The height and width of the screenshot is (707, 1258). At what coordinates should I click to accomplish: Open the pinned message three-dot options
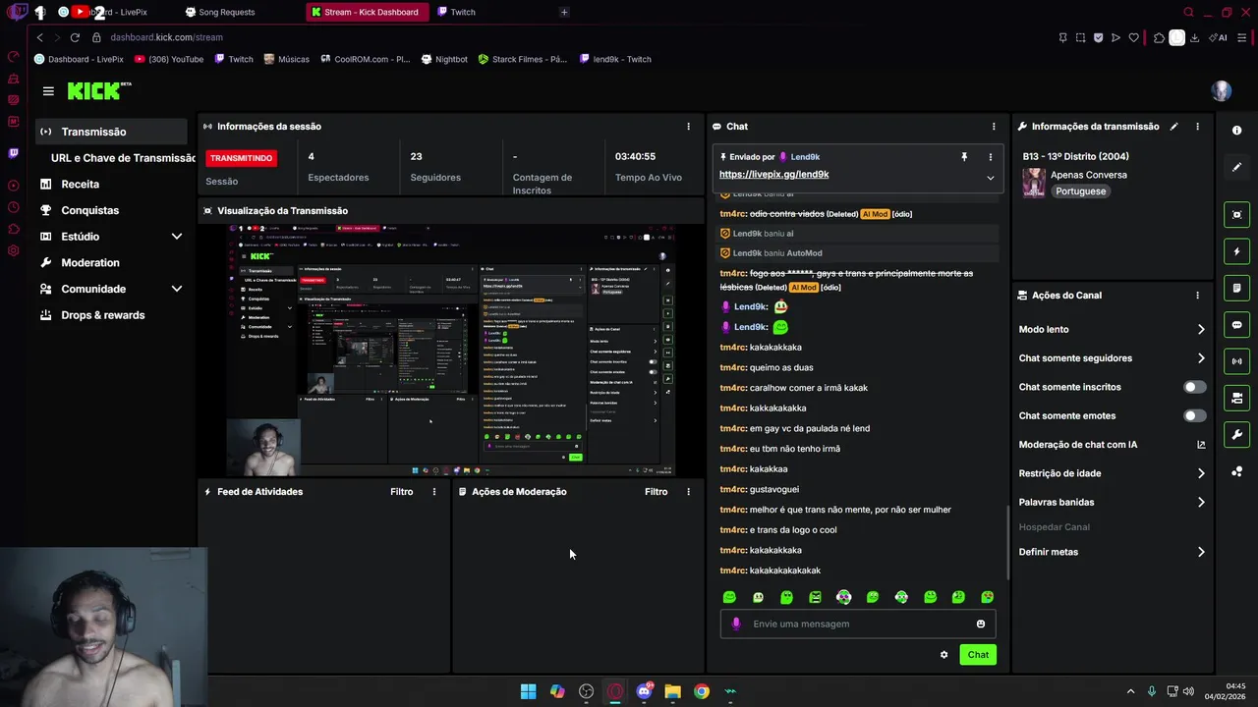point(990,157)
